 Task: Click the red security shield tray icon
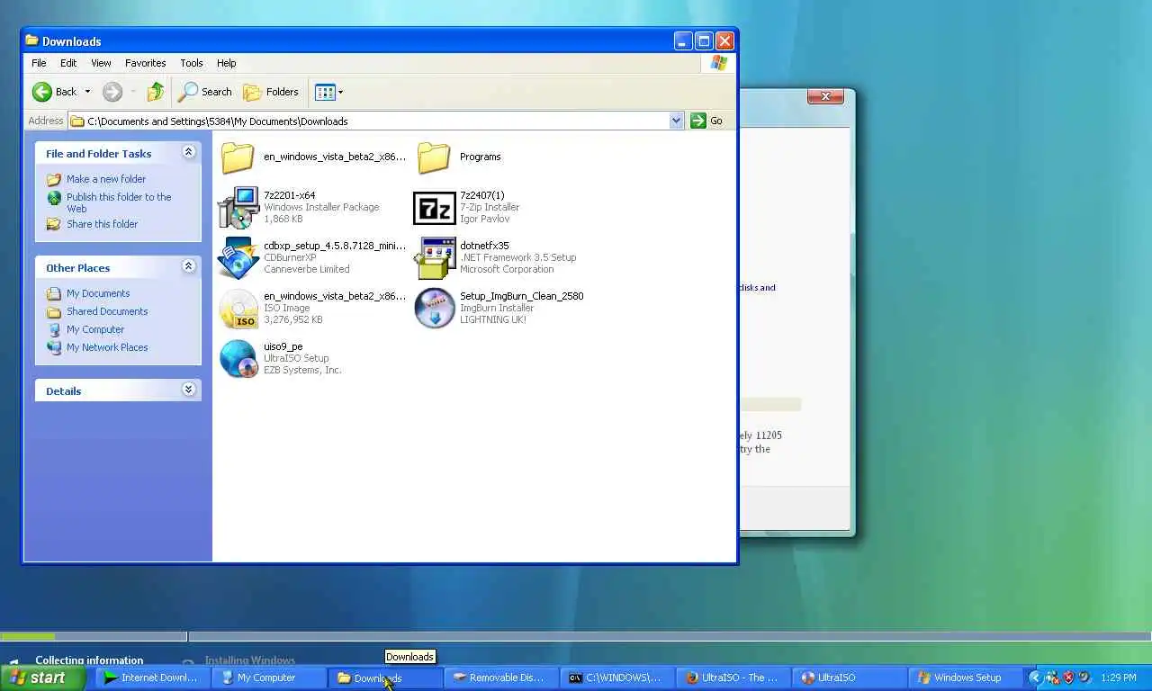point(1068,678)
